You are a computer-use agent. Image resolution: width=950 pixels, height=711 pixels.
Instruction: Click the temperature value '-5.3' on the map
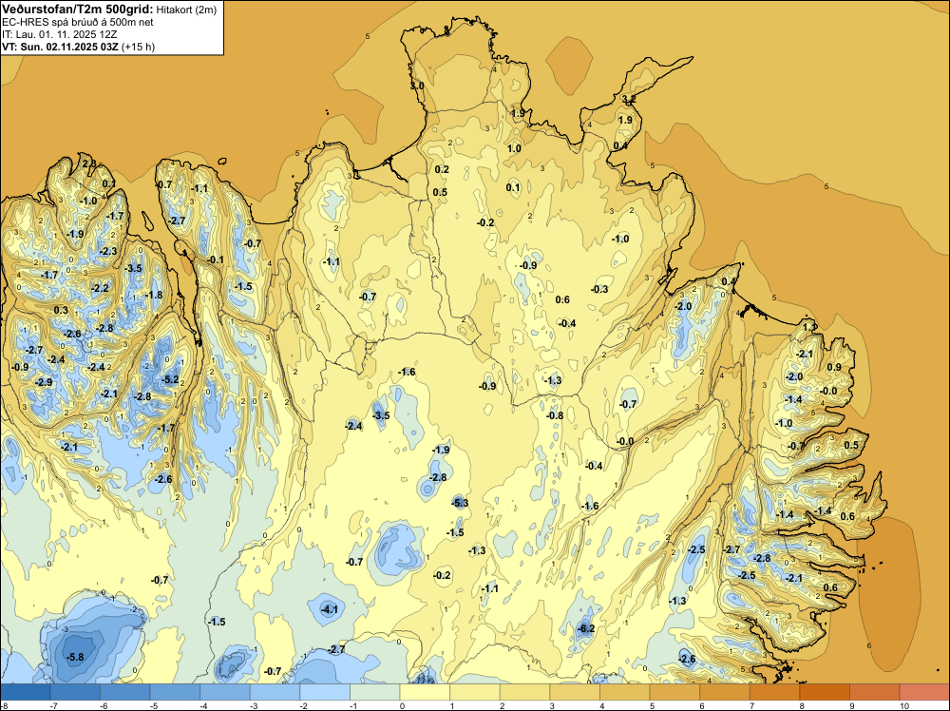point(460,503)
